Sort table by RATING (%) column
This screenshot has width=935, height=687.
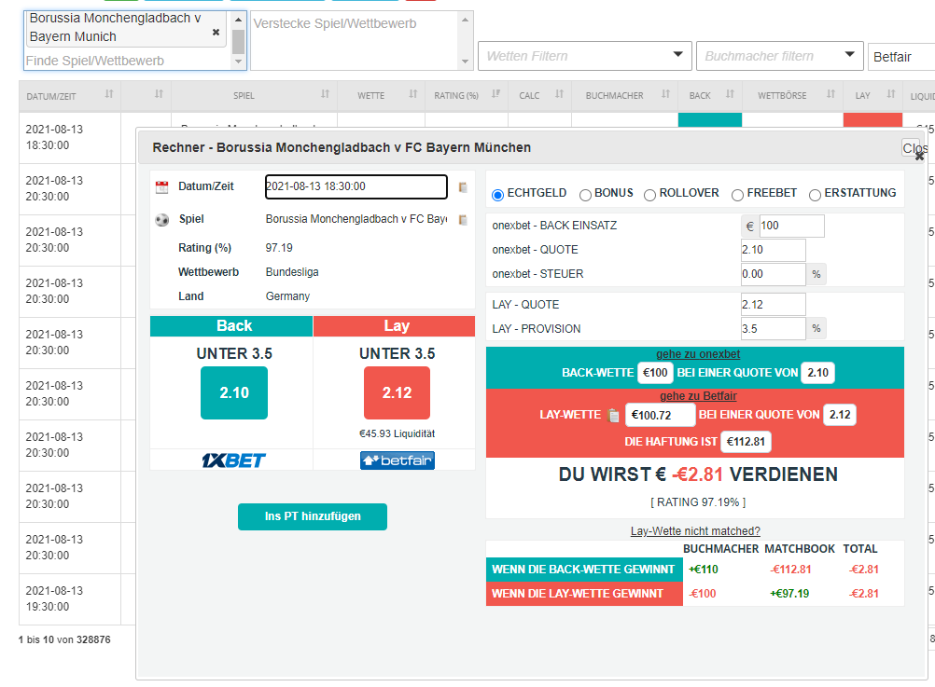(x=495, y=94)
